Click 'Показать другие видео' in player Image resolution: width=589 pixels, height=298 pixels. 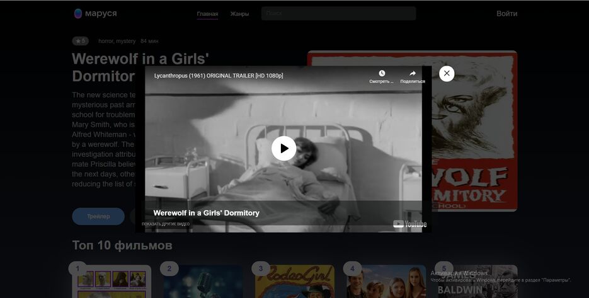[x=166, y=224]
